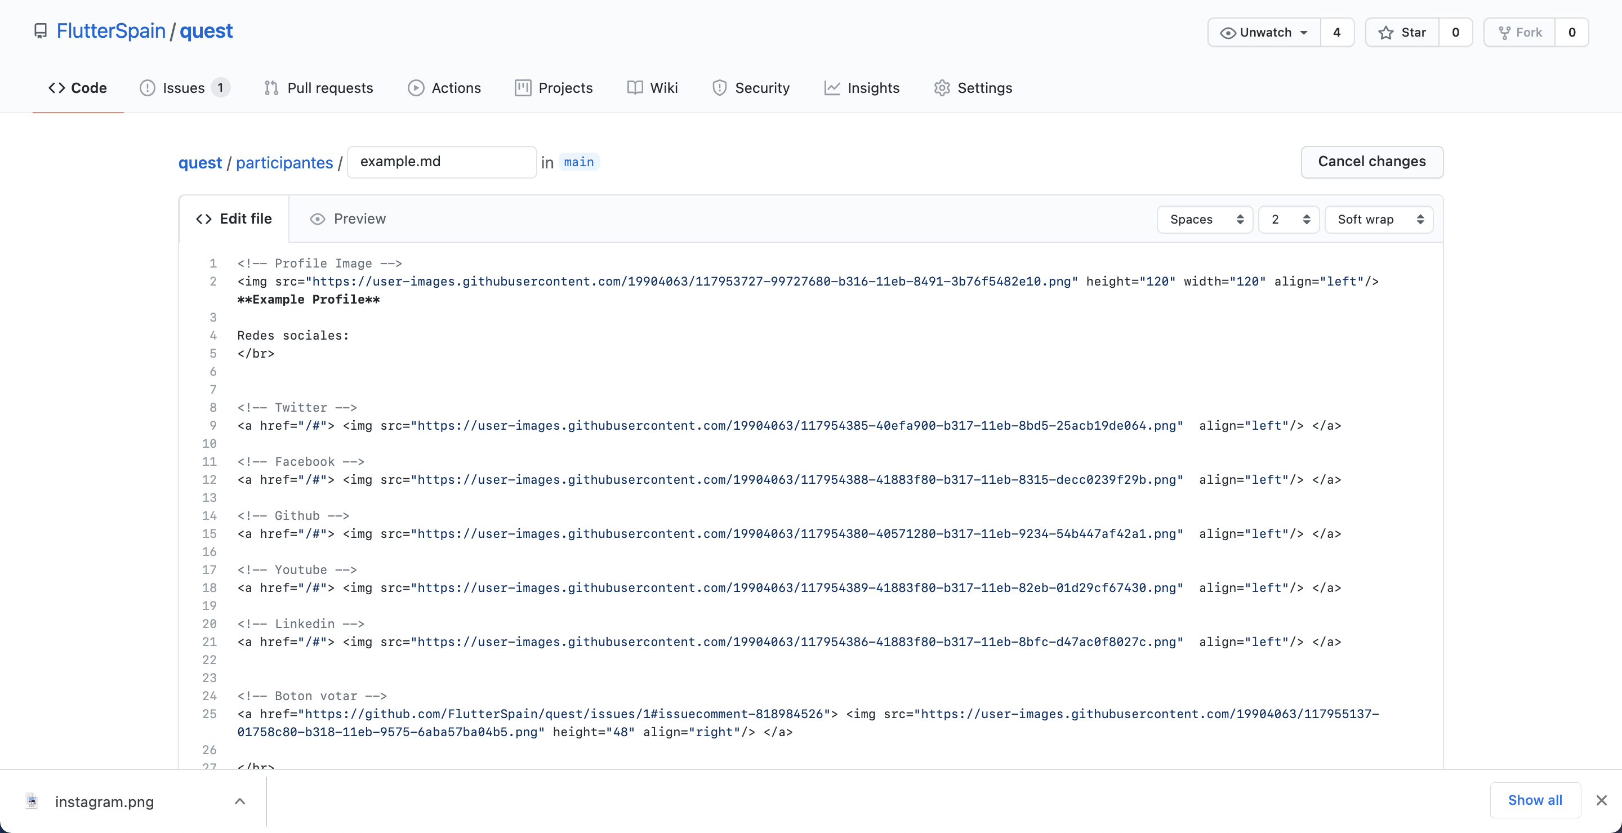
Task: Click the Linkedin comment on line 20
Action: 301,624
